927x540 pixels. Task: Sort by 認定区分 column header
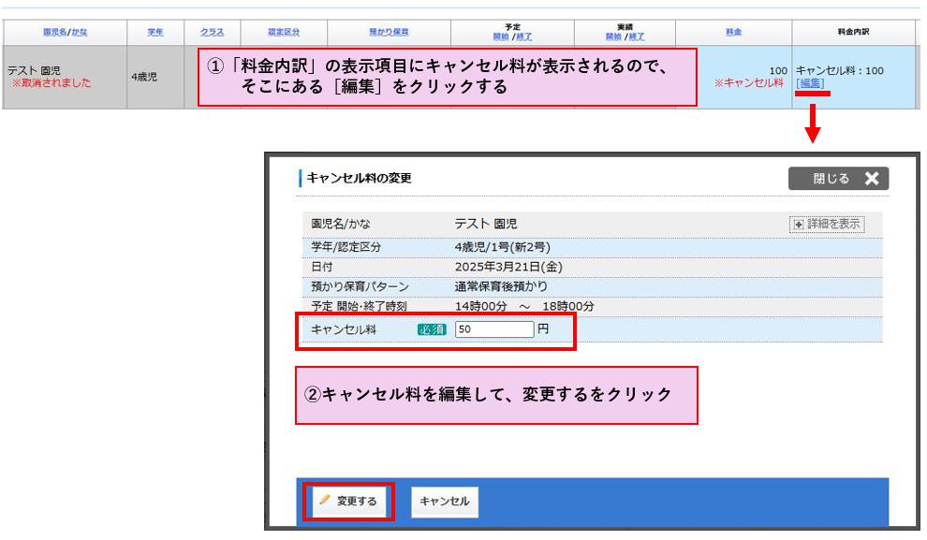point(282,33)
